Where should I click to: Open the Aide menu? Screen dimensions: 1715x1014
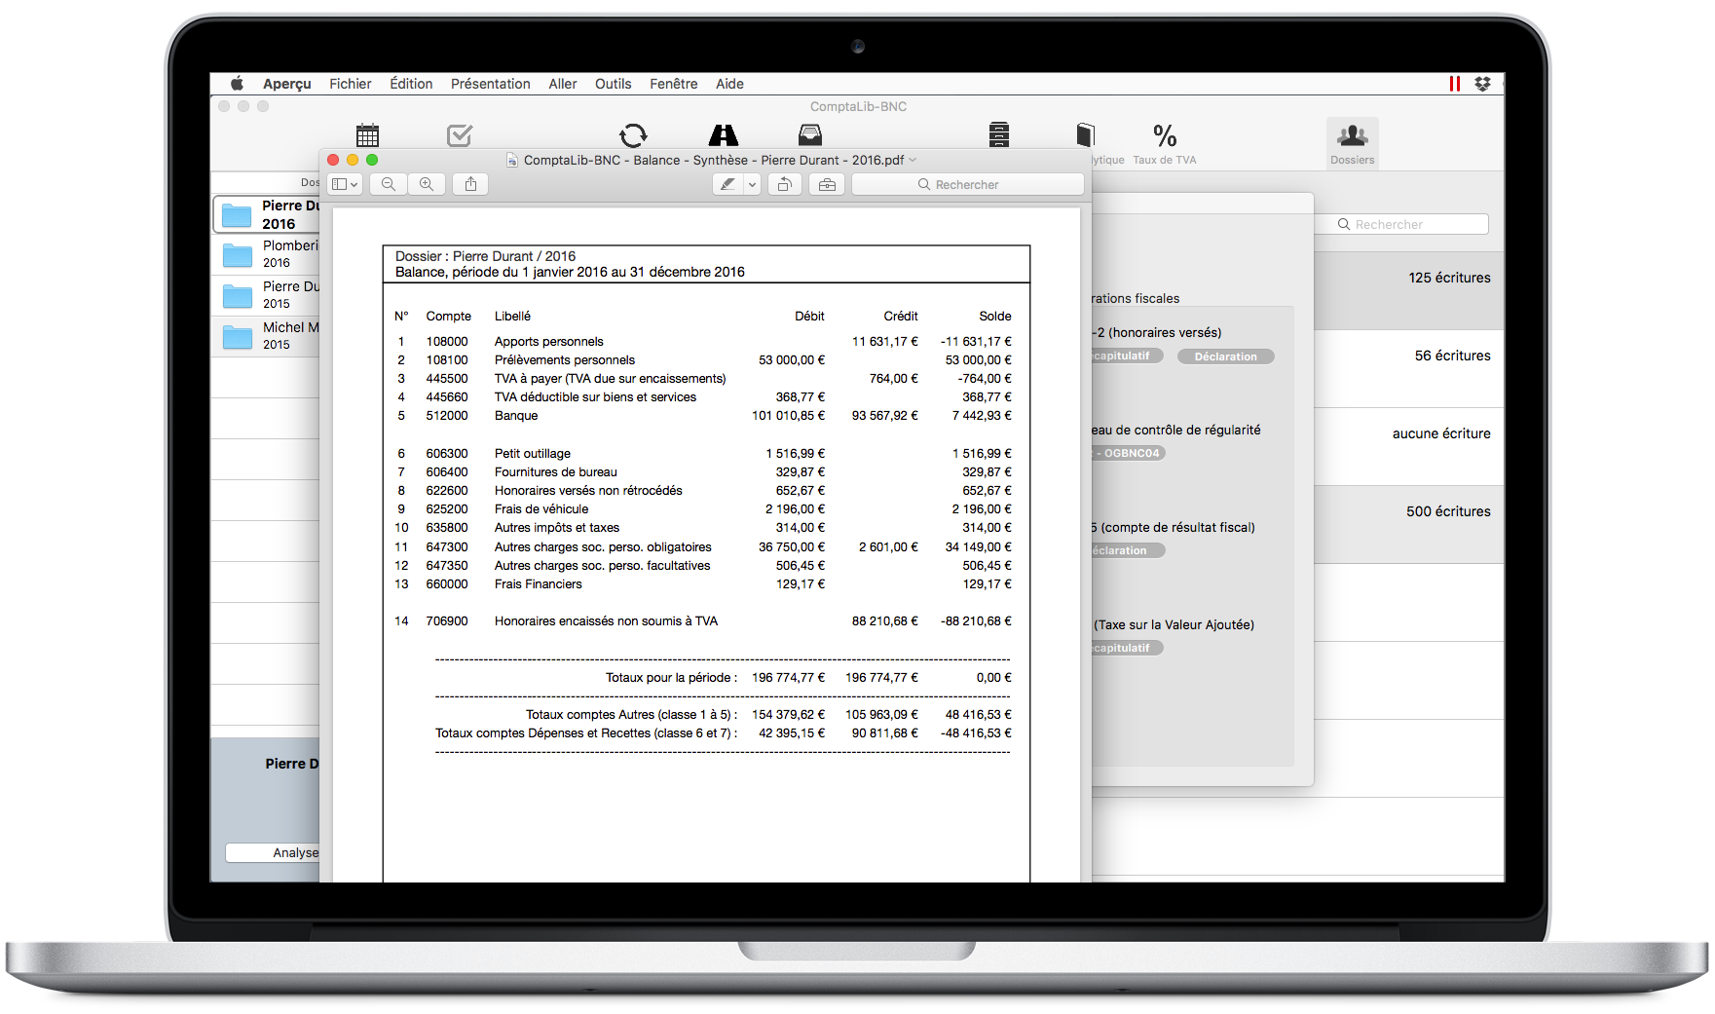[x=729, y=84]
